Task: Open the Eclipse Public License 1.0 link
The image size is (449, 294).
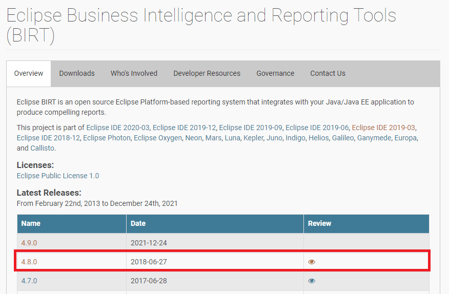Action: click(x=58, y=176)
